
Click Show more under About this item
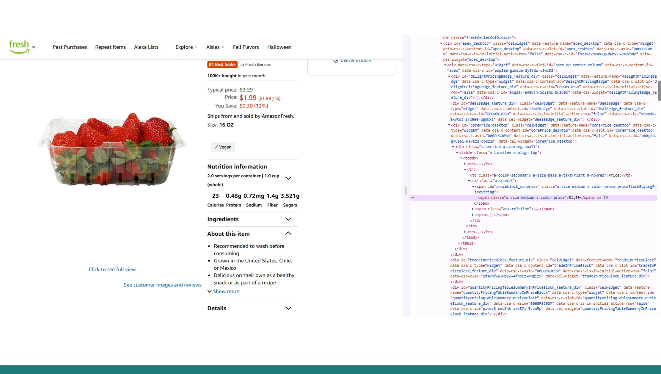coord(224,291)
